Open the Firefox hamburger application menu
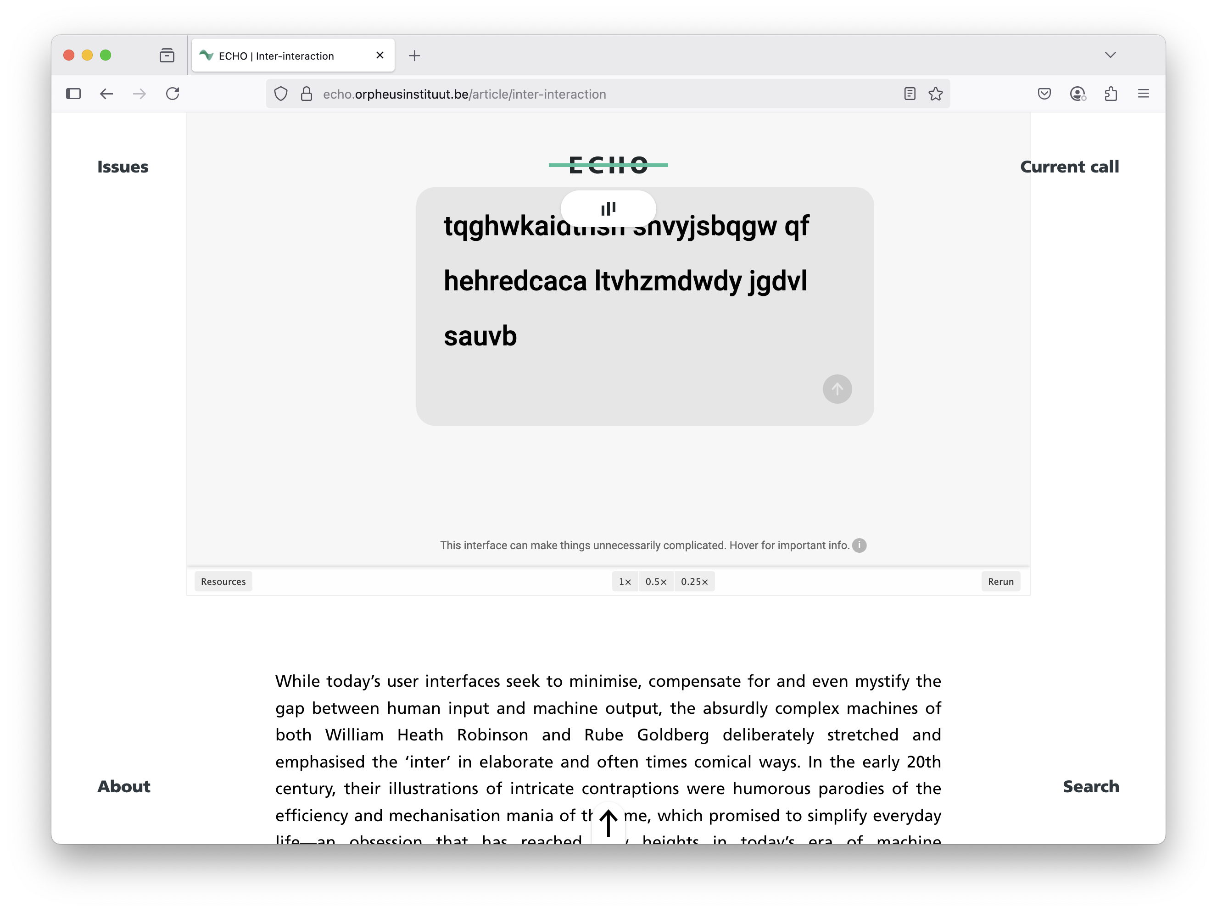This screenshot has width=1217, height=912. (x=1143, y=94)
